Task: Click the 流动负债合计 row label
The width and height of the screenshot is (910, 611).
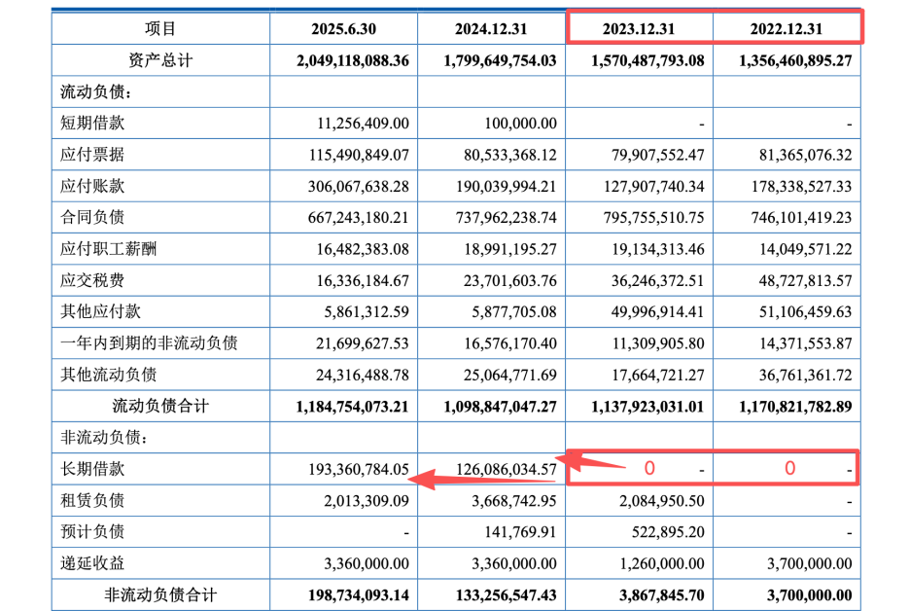Action: 160,407
